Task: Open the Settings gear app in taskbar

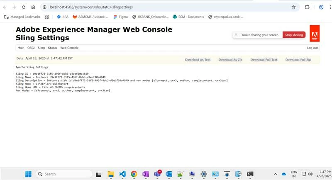Action: (204, 174)
